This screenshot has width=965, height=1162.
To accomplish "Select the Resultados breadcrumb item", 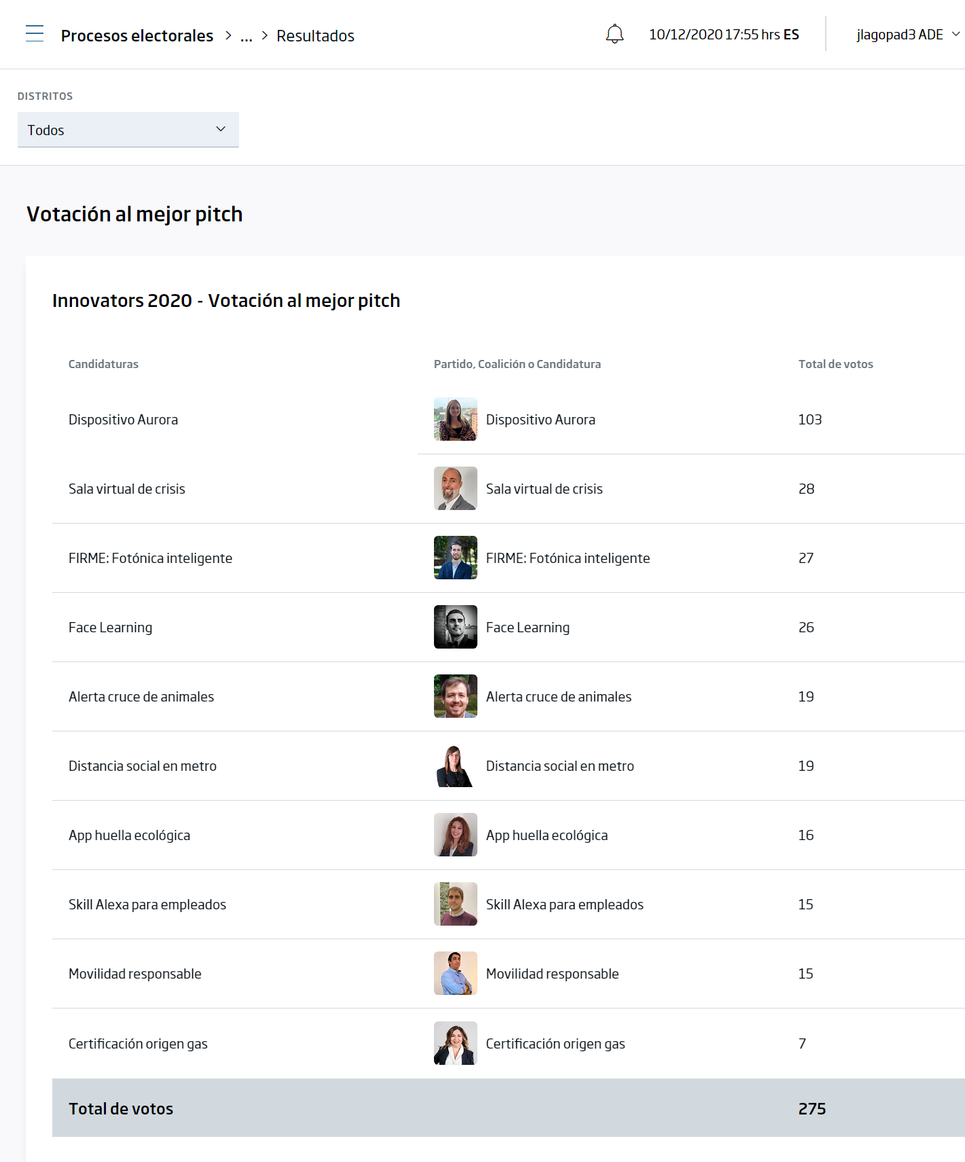I will [x=315, y=36].
